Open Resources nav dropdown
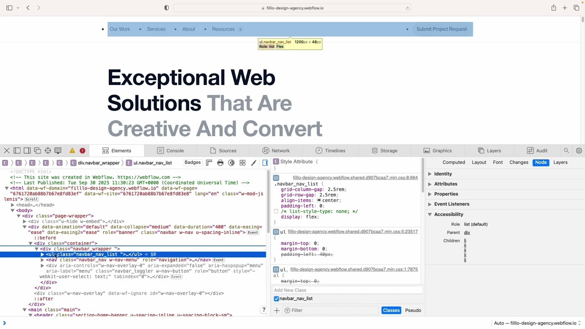Viewport: 585px width, 329px height. click(x=227, y=29)
